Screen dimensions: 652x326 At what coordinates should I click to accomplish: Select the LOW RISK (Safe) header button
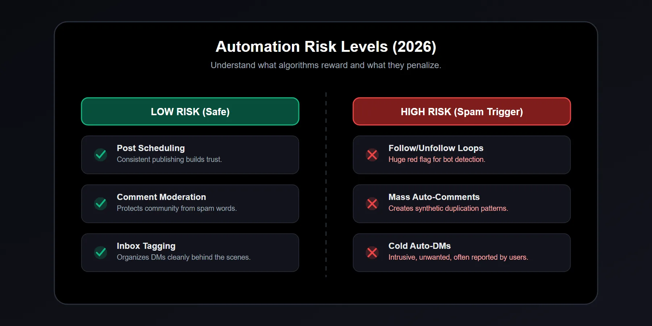click(x=190, y=112)
